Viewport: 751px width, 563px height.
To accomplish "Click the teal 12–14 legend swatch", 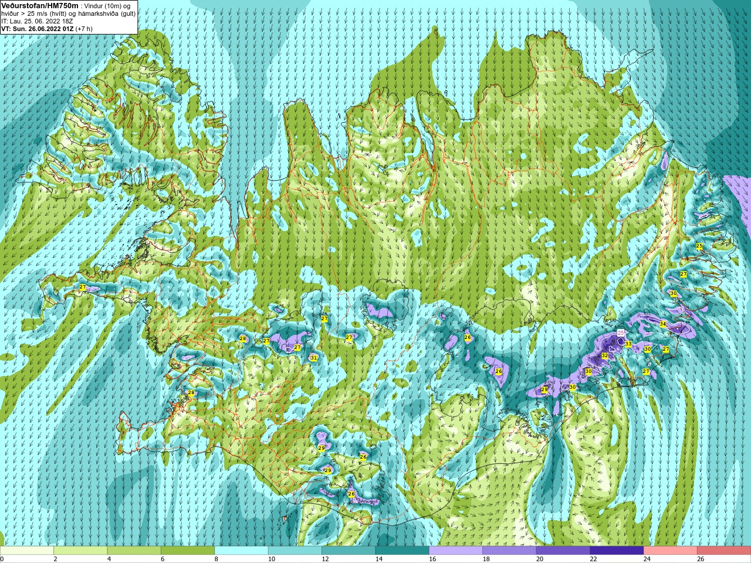I will [x=349, y=551].
